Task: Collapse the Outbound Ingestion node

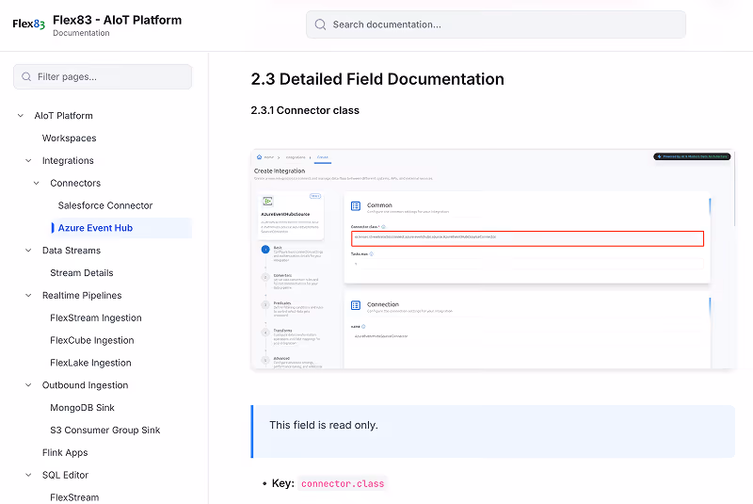Action: (28, 385)
